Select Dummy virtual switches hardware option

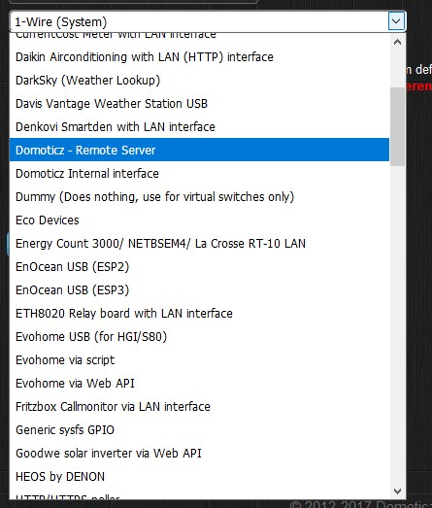pos(199,197)
